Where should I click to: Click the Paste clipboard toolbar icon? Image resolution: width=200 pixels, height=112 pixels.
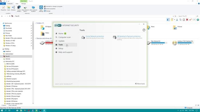[x=184, y=20]
